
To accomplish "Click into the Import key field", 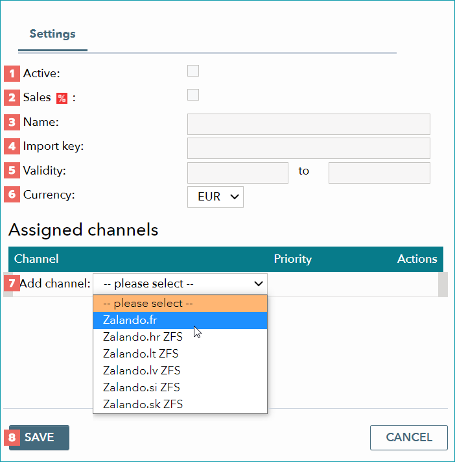I will pos(309,148).
